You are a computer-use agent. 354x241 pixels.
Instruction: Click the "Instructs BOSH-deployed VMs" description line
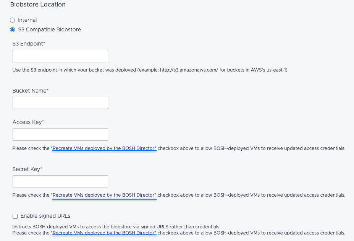tap(116, 227)
